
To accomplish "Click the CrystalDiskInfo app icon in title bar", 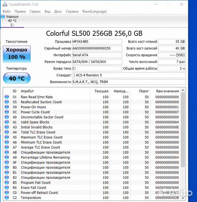I will pos(5,4).
